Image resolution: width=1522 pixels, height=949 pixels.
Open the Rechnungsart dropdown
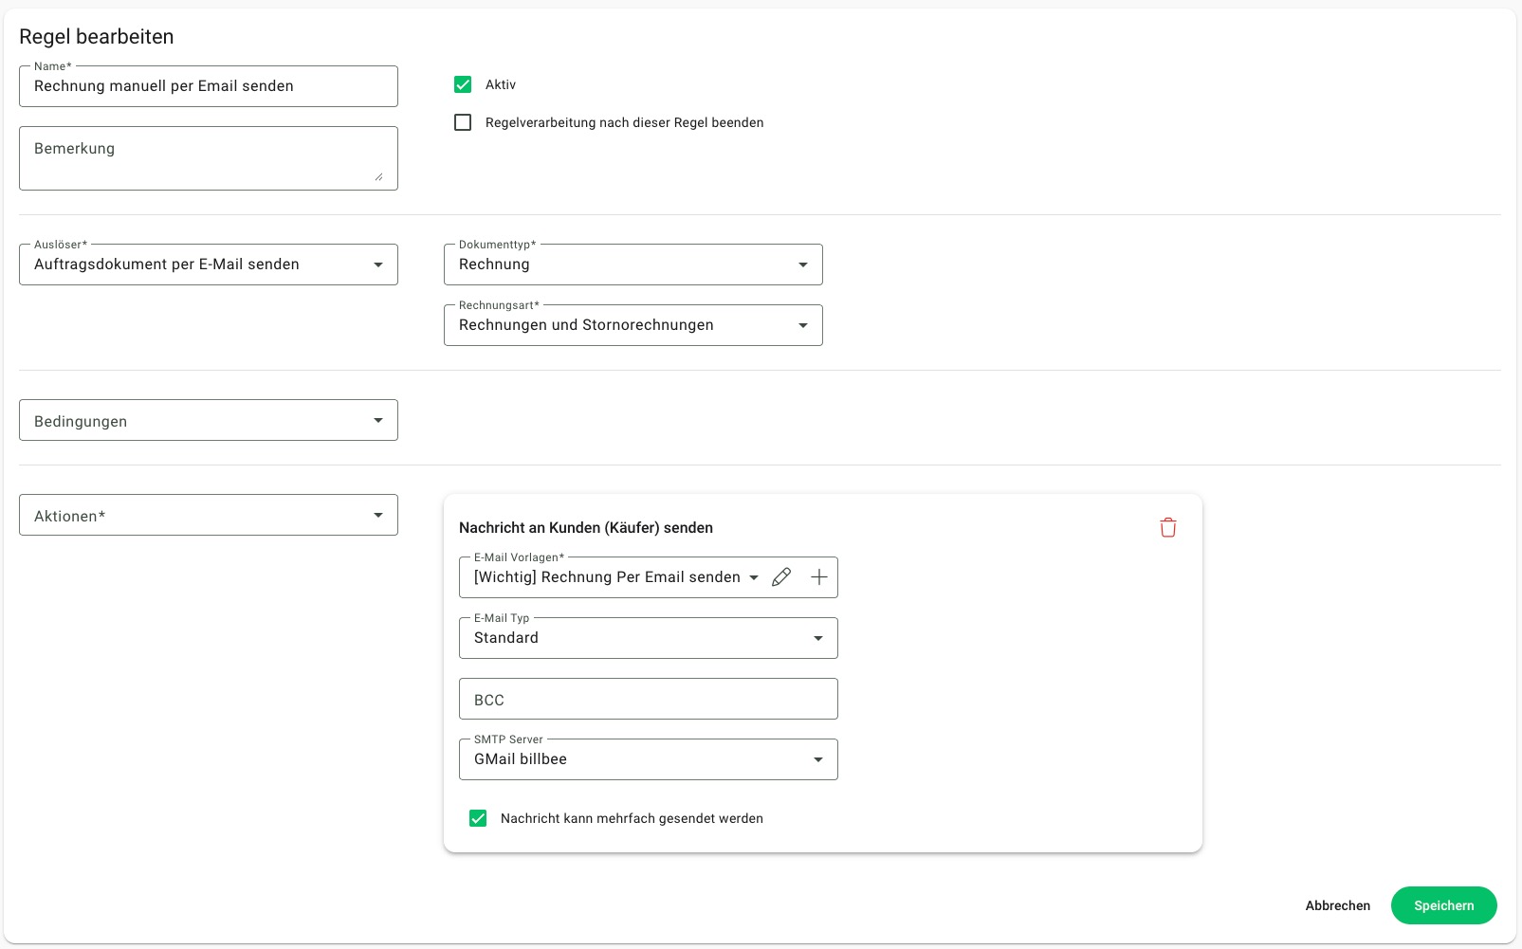[633, 325]
